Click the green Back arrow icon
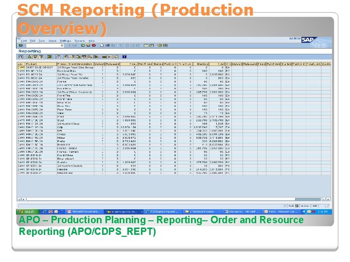The image size is (350, 262). (83, 46)
